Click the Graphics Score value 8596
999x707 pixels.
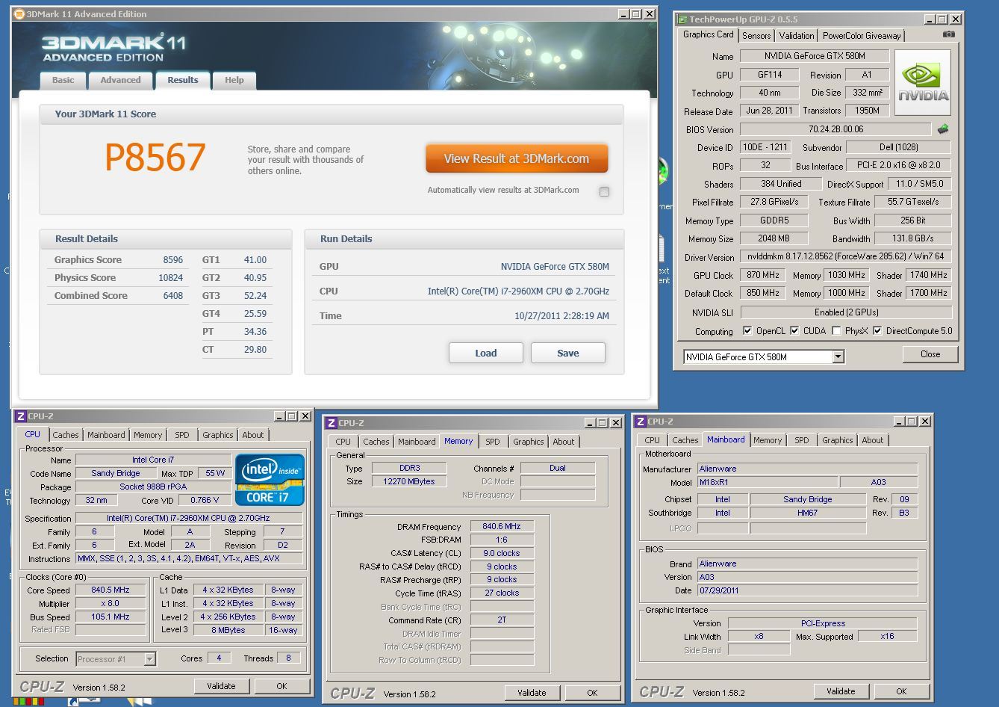pos(173,260)
